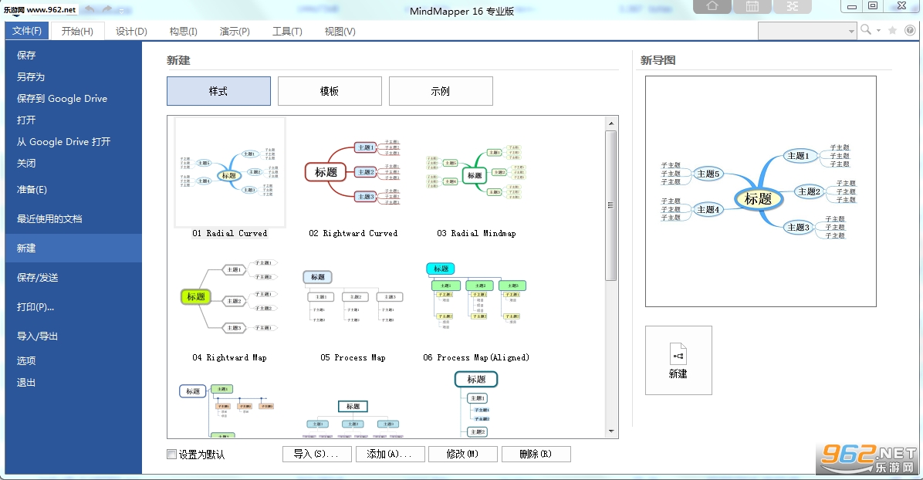Open help with the question mark icon

click(x=910, y=31)
